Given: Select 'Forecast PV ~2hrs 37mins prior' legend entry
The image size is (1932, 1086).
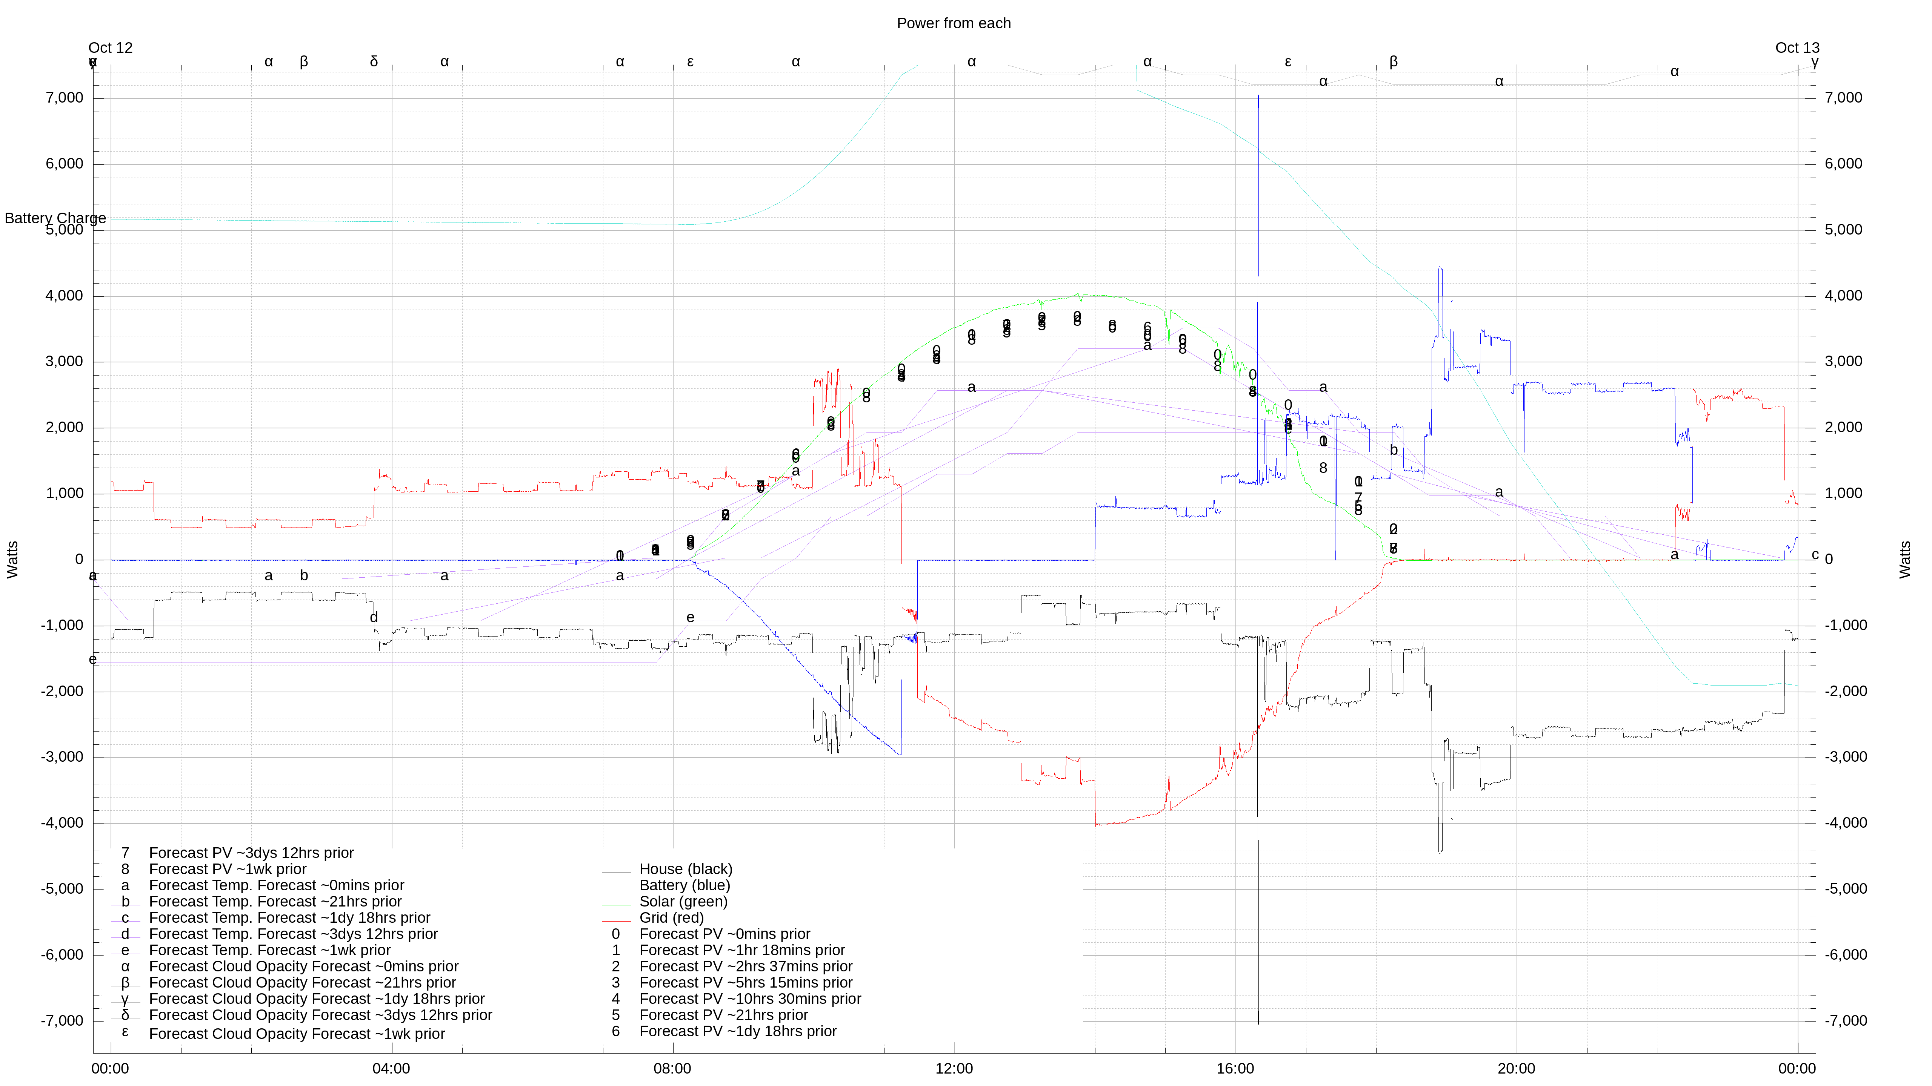Looking at the screenshot, I should [x=746, y=967].
